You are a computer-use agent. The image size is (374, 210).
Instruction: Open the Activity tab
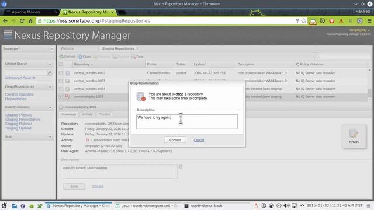tap(87, 114)
